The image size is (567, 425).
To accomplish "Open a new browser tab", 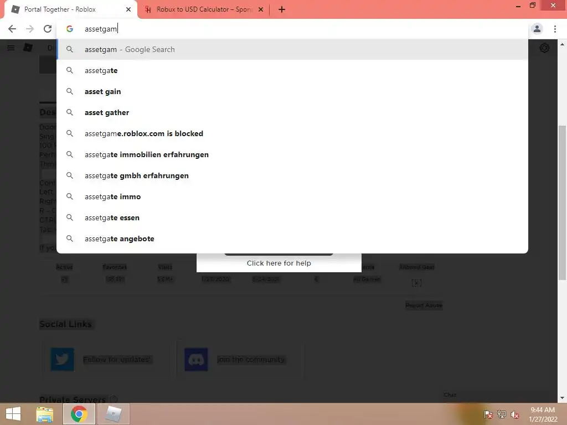I will pos(282,9).
